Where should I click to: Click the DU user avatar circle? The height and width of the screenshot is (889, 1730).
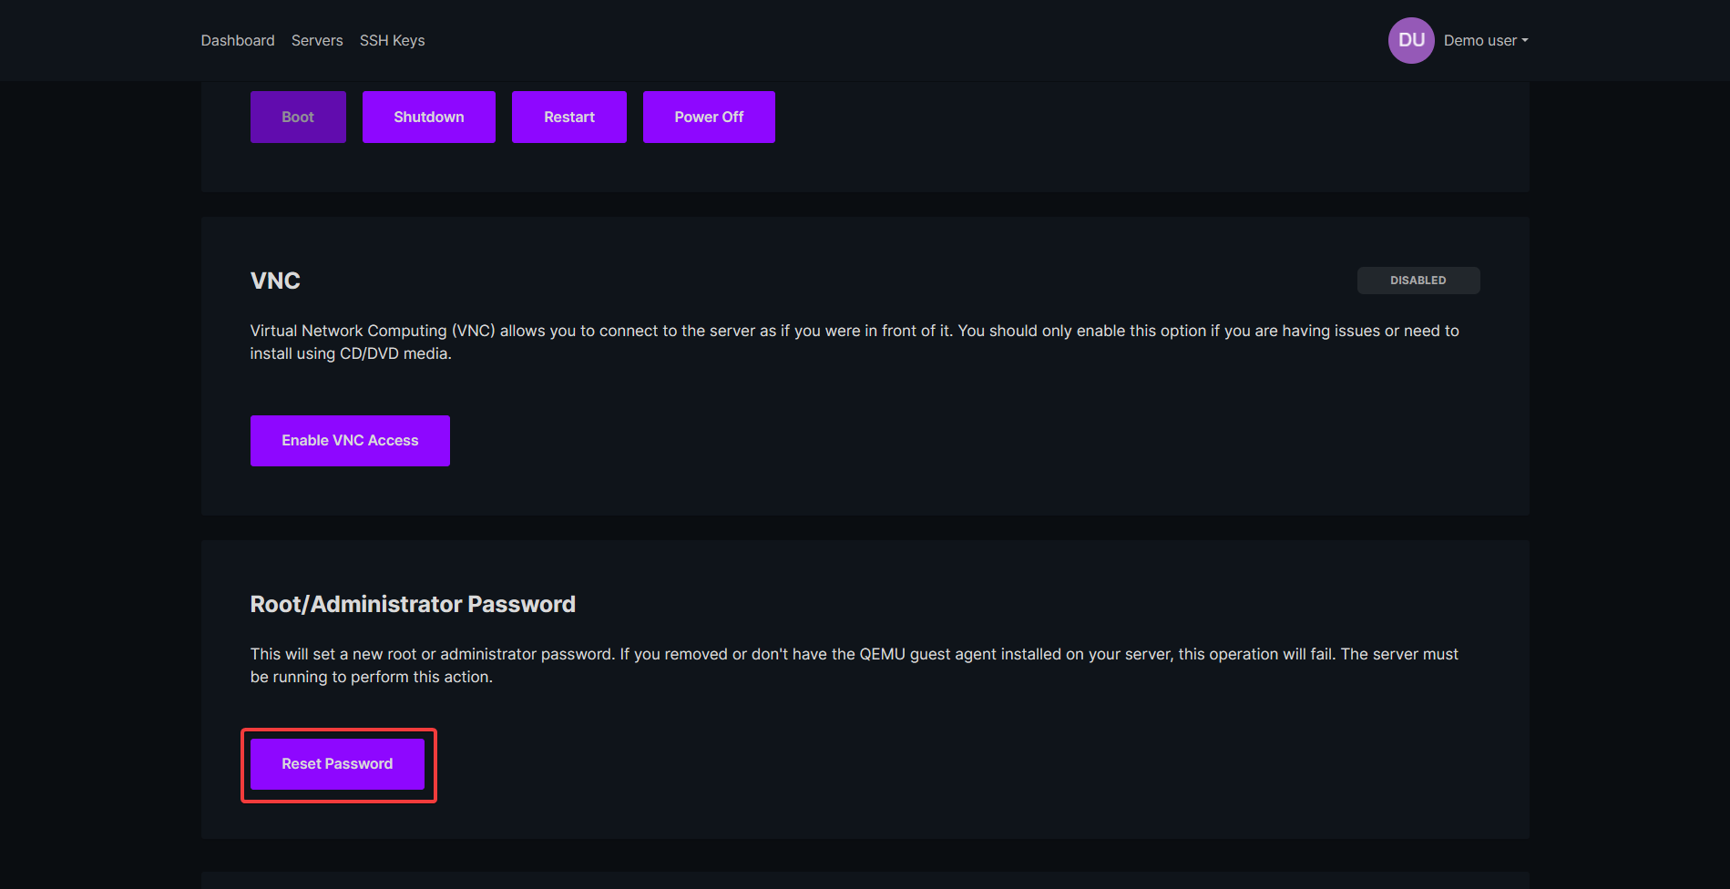point(1410,40)
